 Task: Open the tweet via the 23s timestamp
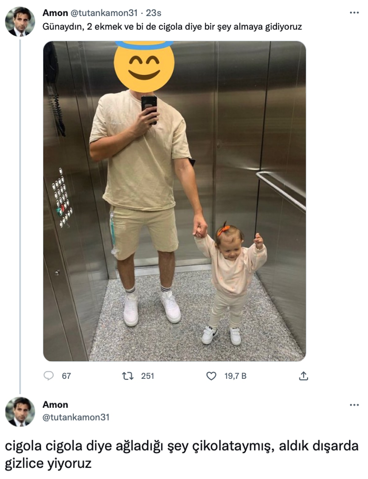click(x=154, y=13)
